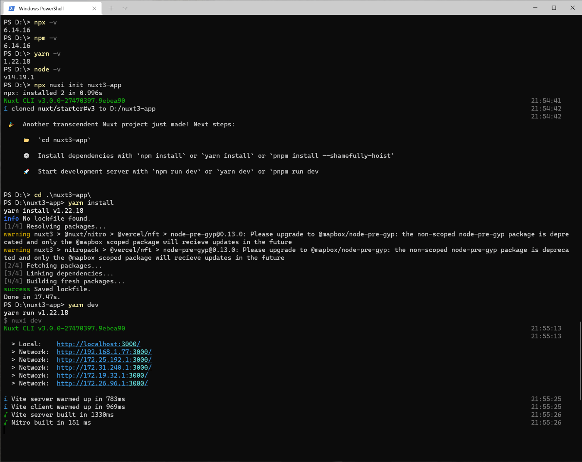Expand the new tab profile dropdown
Viewport: 582px width, 462px height.
point(125,8)
